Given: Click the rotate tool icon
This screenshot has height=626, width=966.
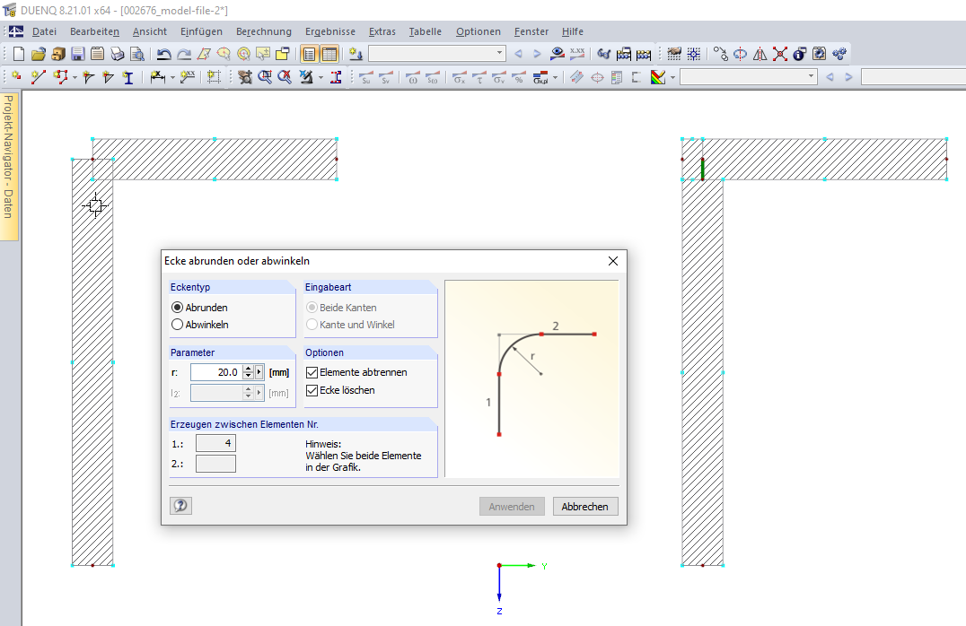Looking at the screenshot, I should click(740, 54).
